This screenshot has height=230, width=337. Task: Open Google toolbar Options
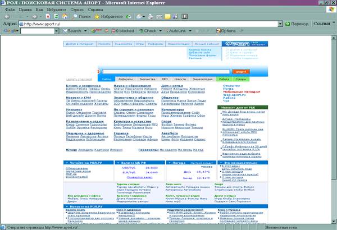[226, 31]
